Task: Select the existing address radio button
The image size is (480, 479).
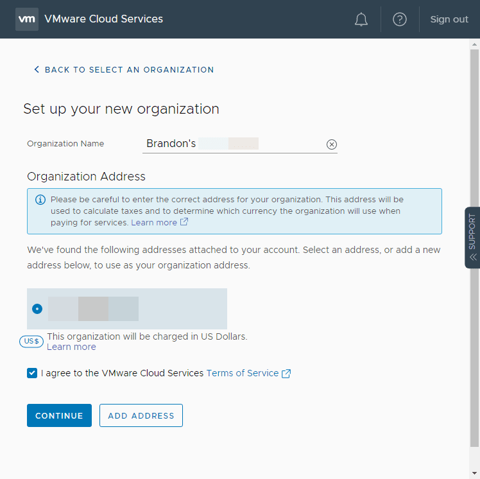Action: (37, 309)
